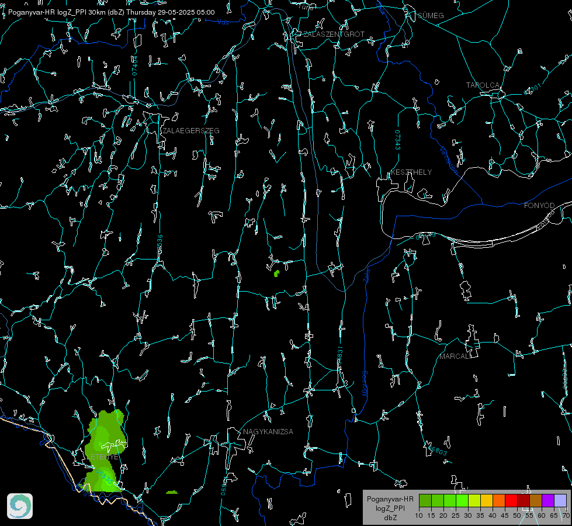This screenshot has width=572, height=526.
Task: Click the swirl logo icon at bottom left
Action: (x=20, y=506)
